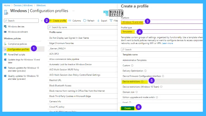Open Block Third Party Cookies in Microsoft Edge
Screen dimensions: 206x116
click(x=70, y=96)
